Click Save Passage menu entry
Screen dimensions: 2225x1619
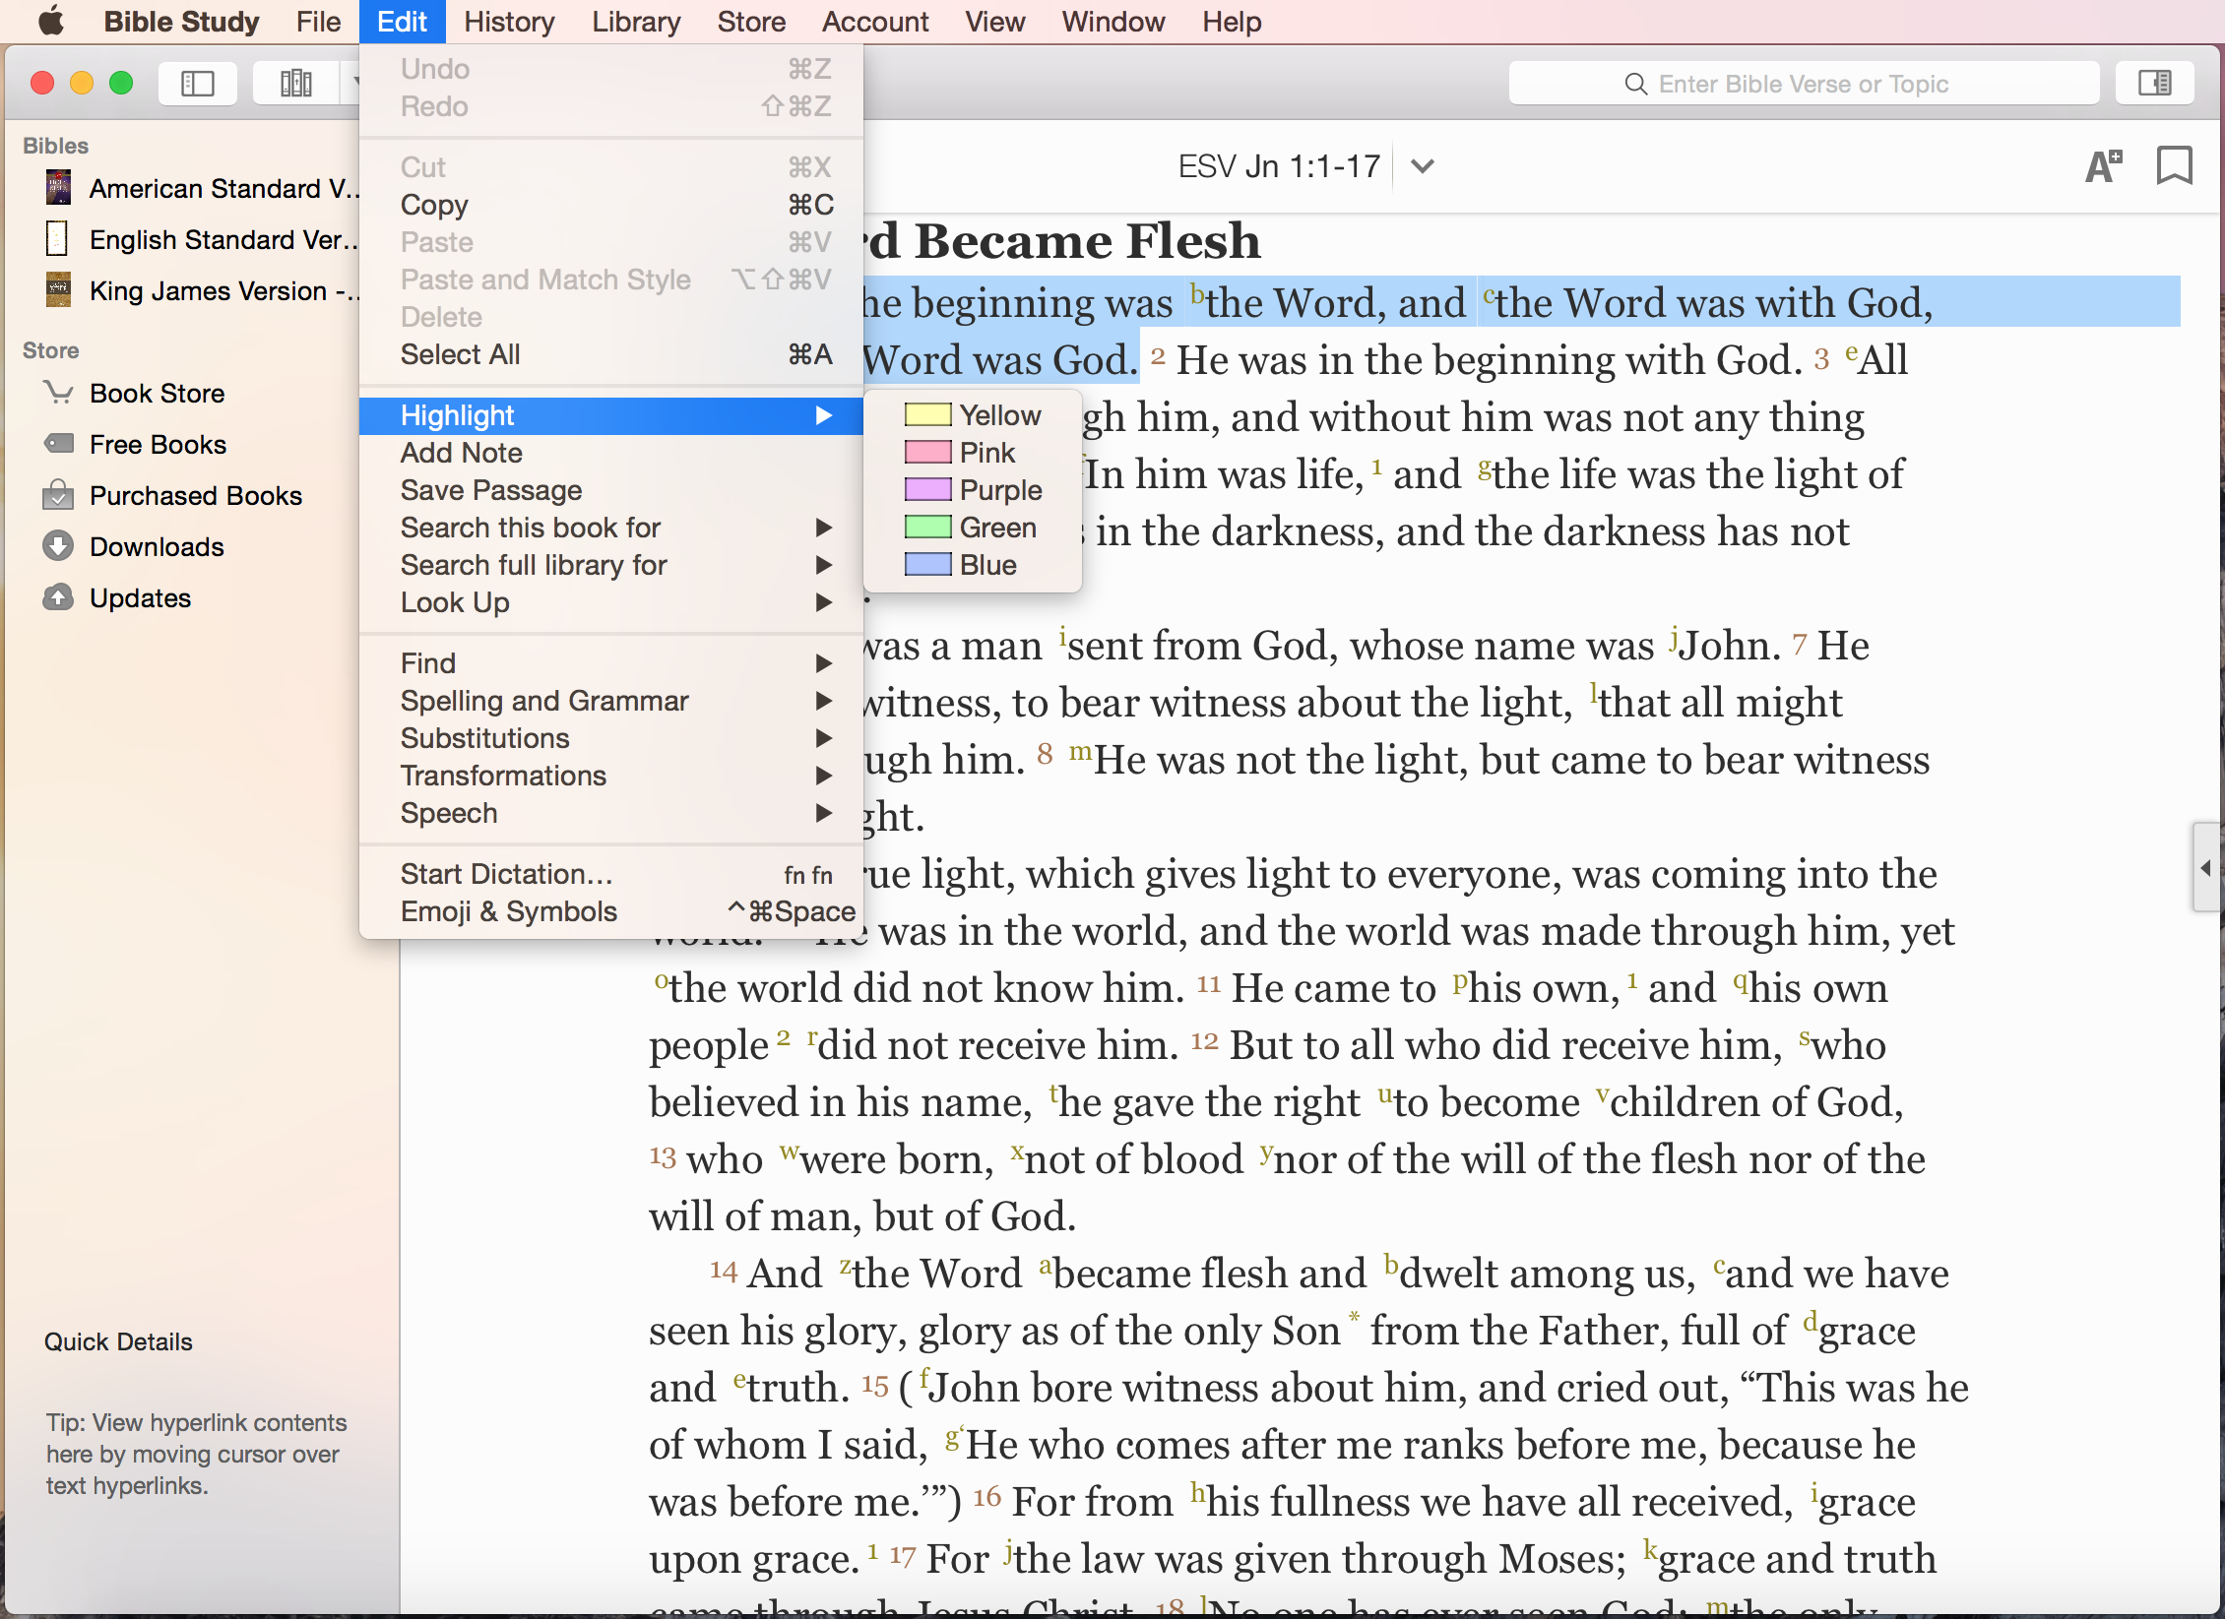coord(490,490)
